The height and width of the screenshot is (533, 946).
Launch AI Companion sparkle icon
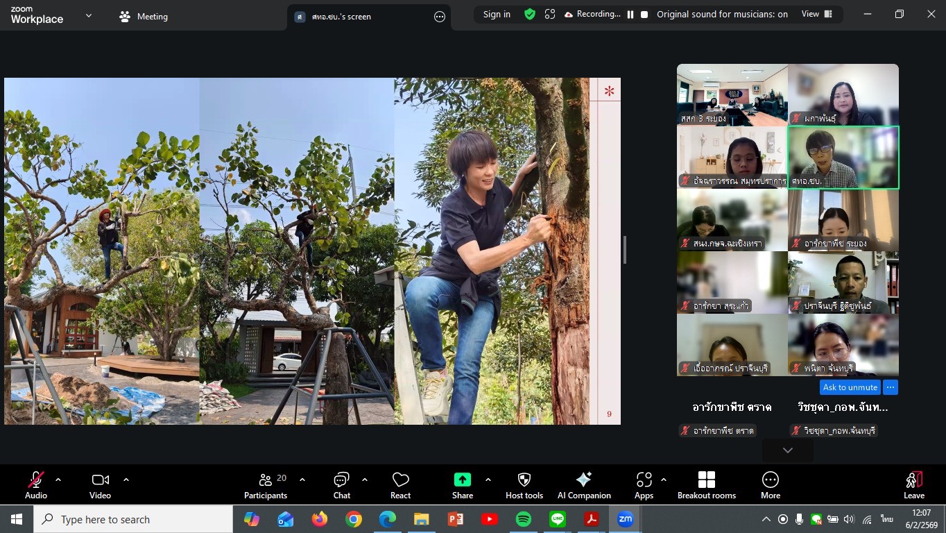click(584, 480)
